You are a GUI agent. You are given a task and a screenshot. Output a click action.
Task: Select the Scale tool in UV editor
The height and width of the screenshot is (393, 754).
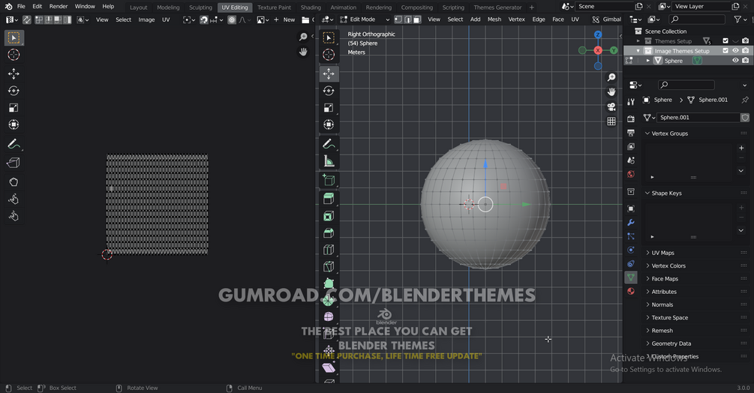coord(14,107)
